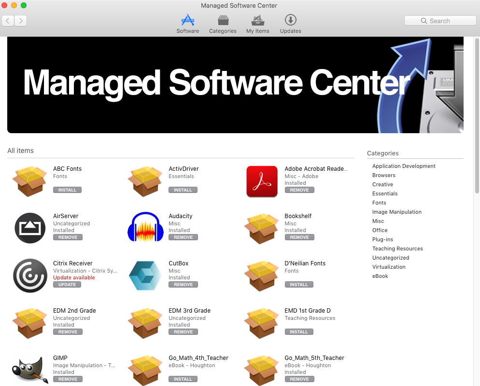Click the CutBox app icon

pyautogui.click(x=145, y=275)
